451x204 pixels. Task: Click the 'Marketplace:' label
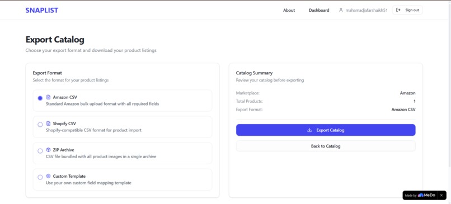[248, 93]
